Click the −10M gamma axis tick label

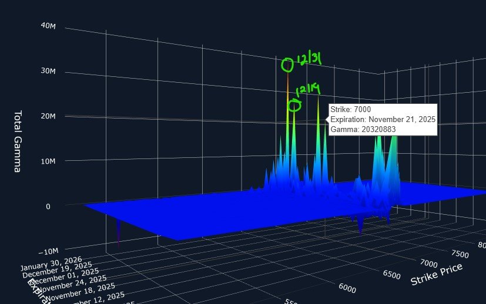48,251
